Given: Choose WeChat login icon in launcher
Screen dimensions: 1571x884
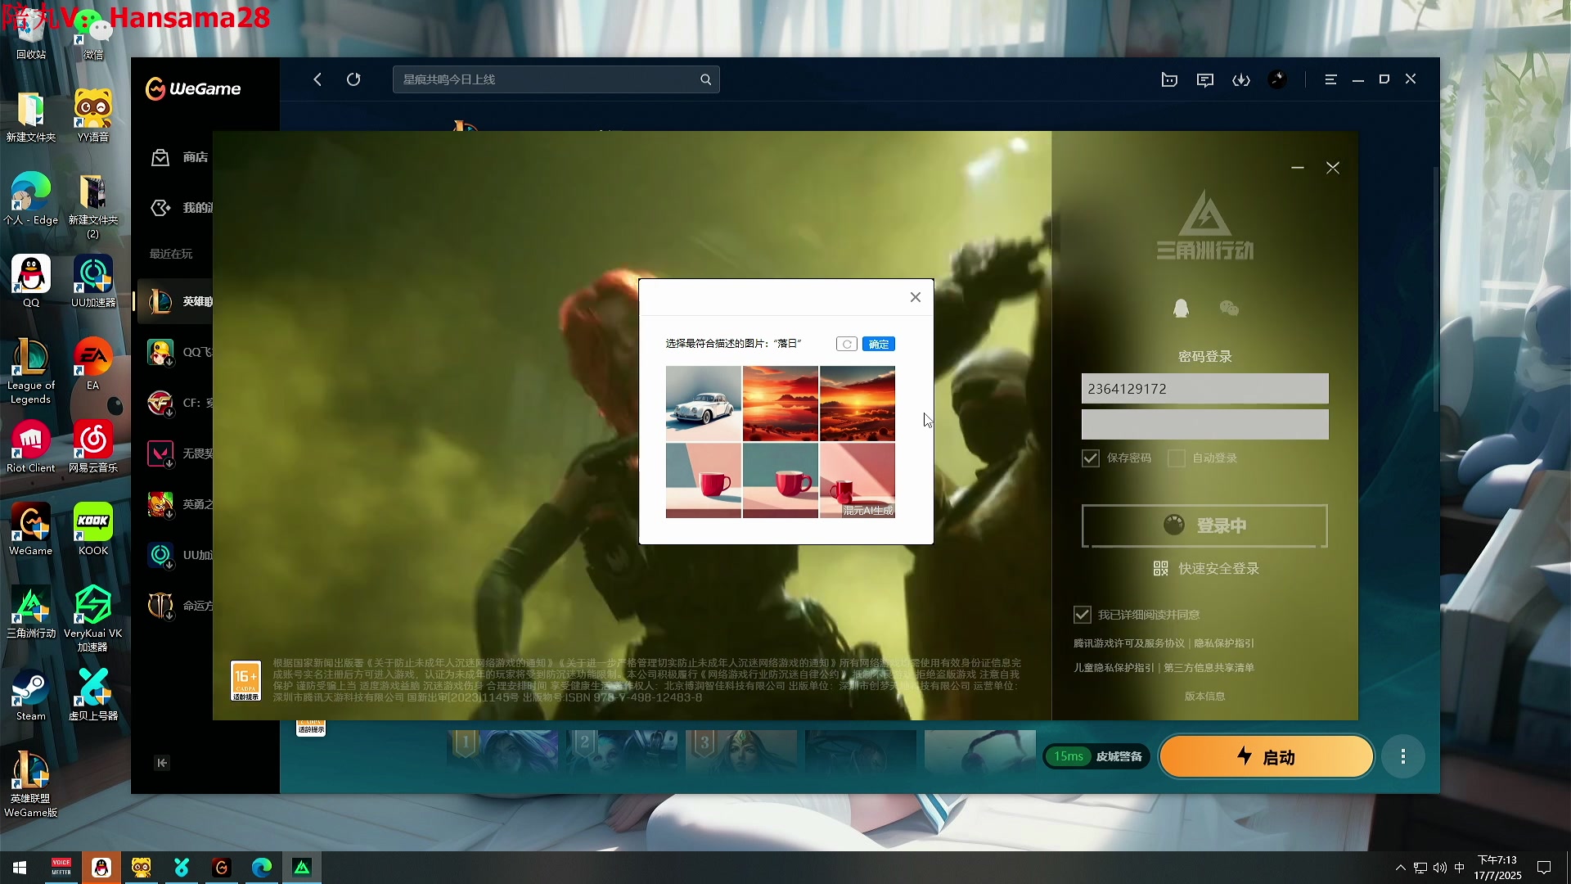Looking at the screenshot, I should [1229, 308].
